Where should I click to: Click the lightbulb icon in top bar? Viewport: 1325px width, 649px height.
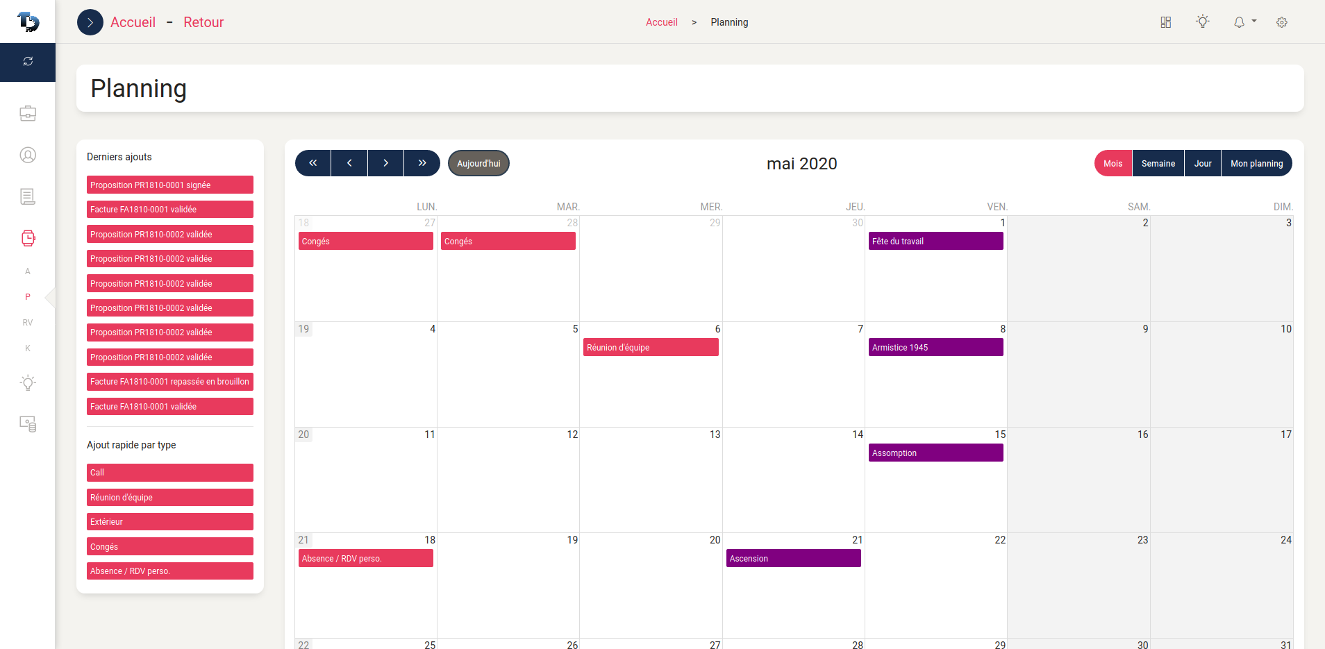point(1203,22)
